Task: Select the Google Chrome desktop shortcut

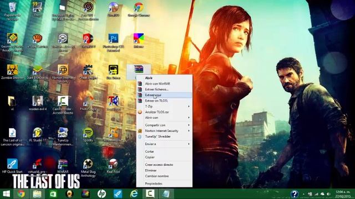Action: point(139,9)
